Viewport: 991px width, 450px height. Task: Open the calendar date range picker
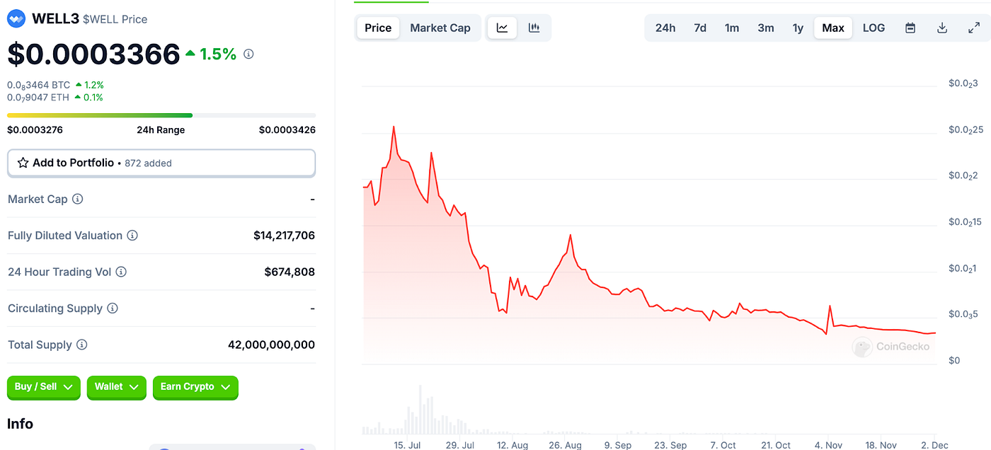click(x=910, y=28)
